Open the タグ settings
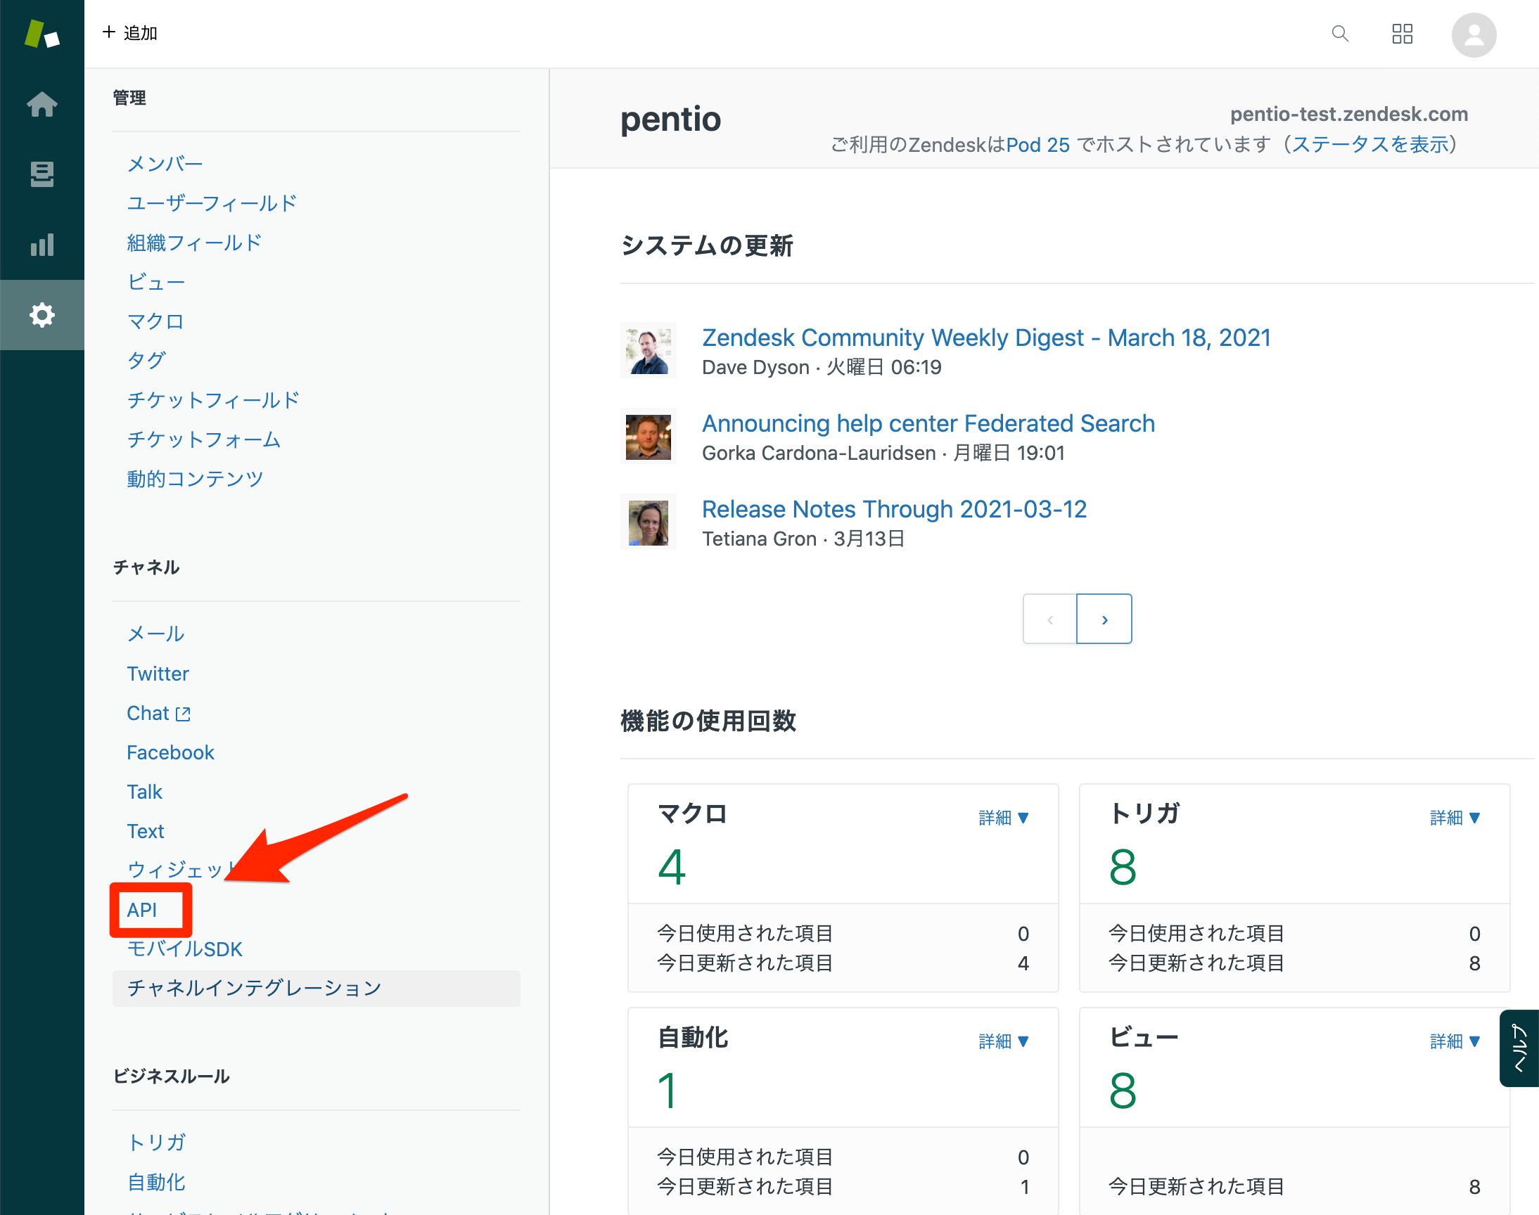1539x1215 pixels. coord(146,361)
